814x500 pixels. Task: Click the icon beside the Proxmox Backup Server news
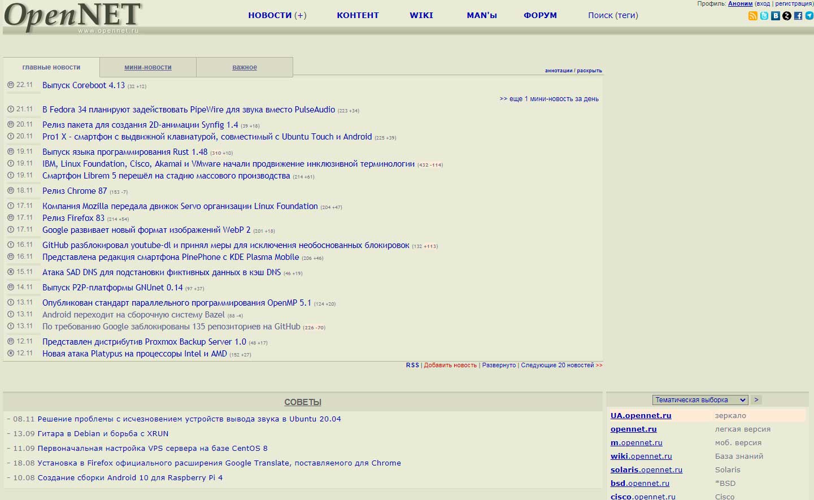click(11, 341)
